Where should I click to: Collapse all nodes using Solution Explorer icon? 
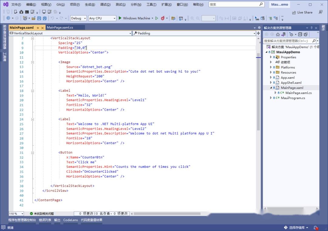click(x=300, y=35)
